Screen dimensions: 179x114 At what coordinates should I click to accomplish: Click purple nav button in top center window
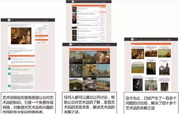pyautogui.click(x=104, y=2)
